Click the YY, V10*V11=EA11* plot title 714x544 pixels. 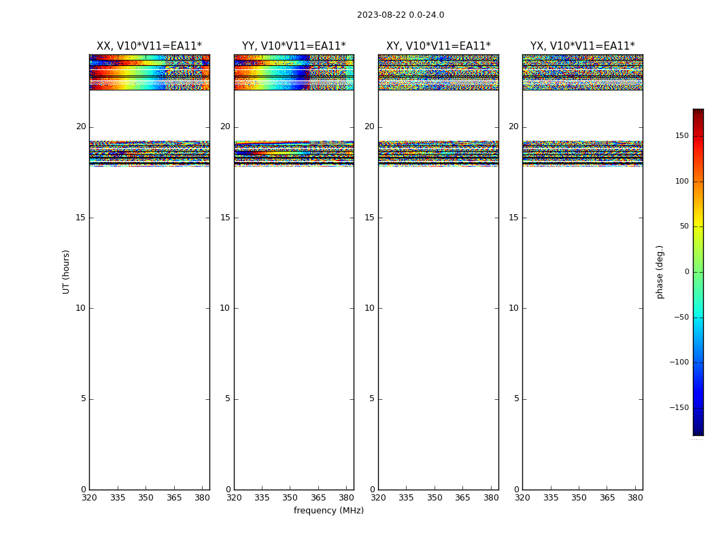pyautogui.click(x=294, y=46)
